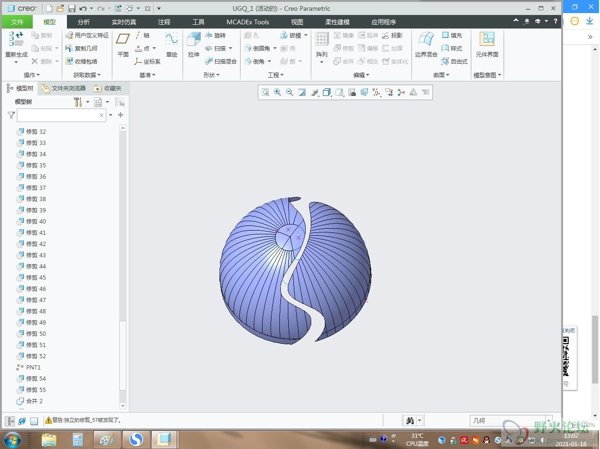Open the 几何 selection filter dropdown
This screenshot has height=449, width=600.
click(x=511, y=420)
